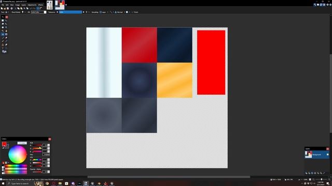This screenshot has width=332, height=186.
Task: Click the Print toolbar icon
Action: pyautogui.click(x=11, y=8)
